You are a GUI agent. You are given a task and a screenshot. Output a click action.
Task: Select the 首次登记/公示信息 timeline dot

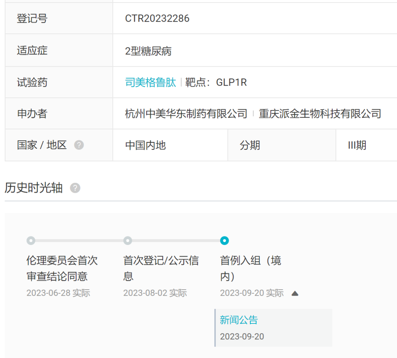[128, 241]
